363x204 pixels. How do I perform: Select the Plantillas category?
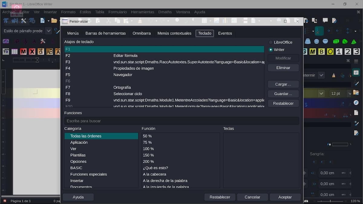[x=101, y=155]
